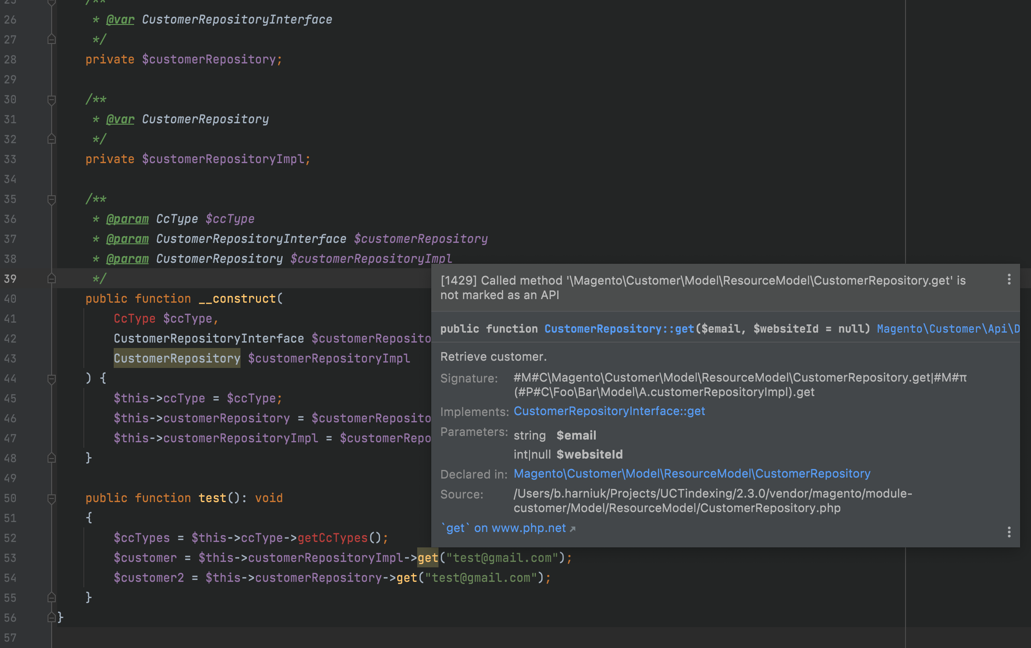This screenshot has height=648, width=1031.
Task: Collapse the @param comment block at line 35
Action: [51, 199]
